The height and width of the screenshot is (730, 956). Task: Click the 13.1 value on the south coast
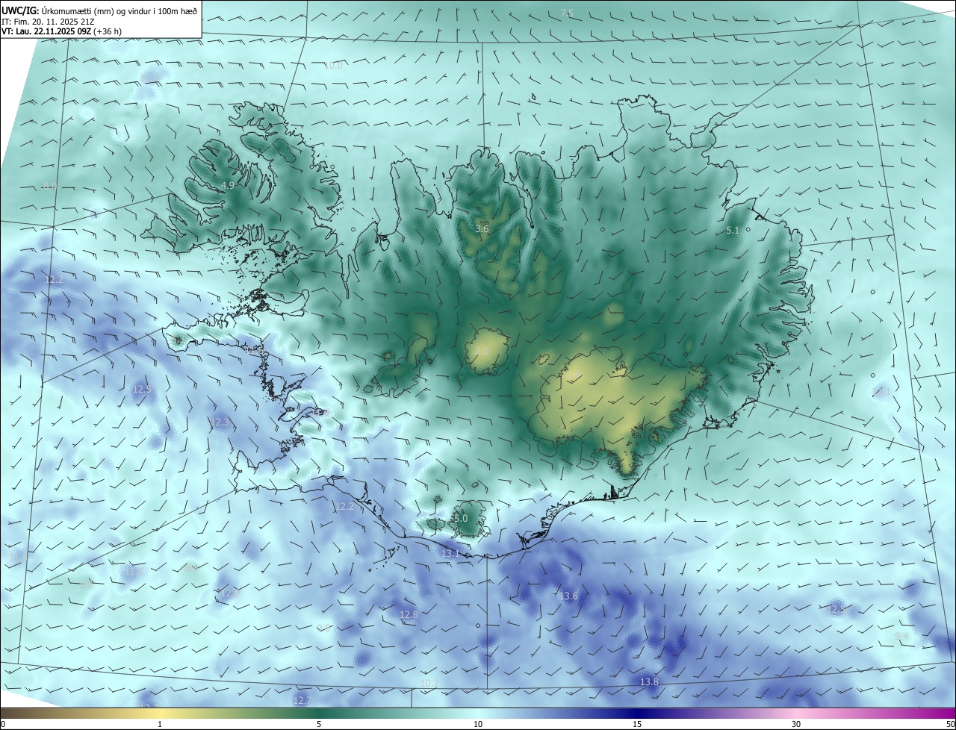pos(450,553)
